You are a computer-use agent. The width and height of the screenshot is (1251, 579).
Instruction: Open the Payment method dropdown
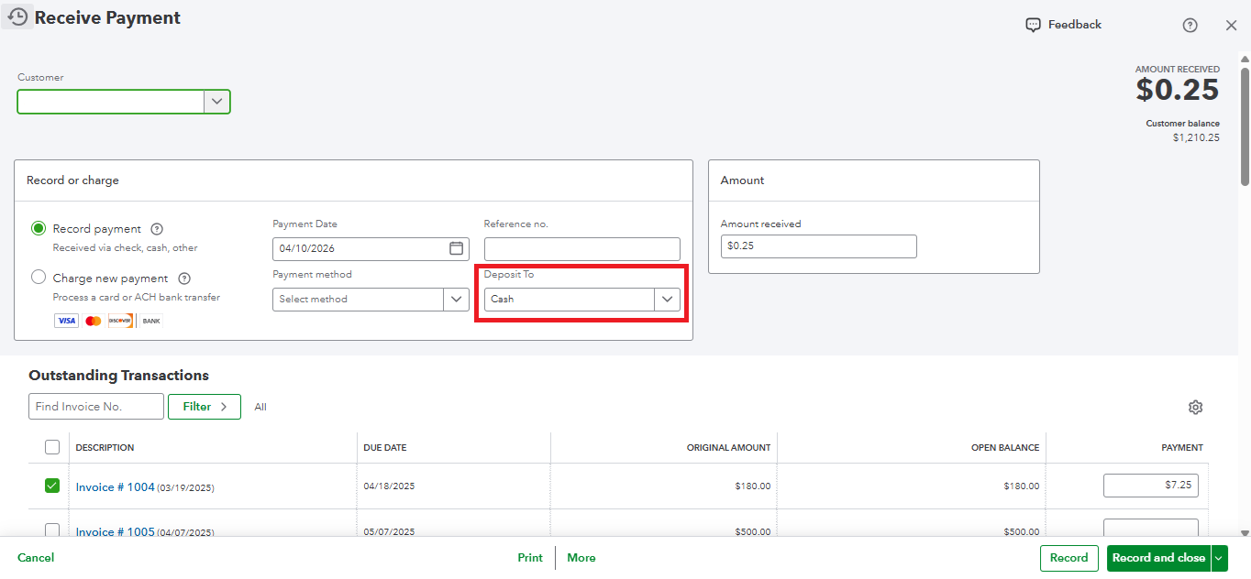coord(456,300)
